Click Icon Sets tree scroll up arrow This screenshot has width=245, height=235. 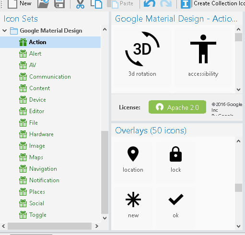[x=105, y=30]
